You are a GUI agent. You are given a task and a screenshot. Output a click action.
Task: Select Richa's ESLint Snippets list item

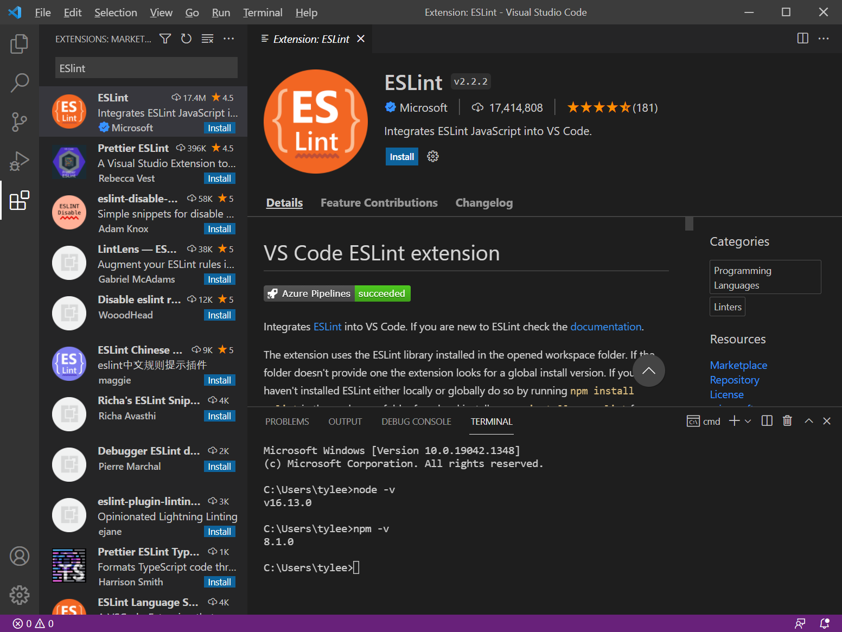[143, 414]
